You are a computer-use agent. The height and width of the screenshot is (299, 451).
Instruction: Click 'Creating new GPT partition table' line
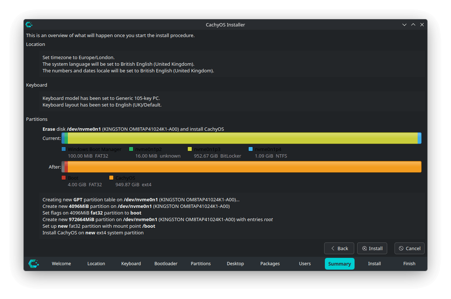pyautogui.click(x=141, y=199)
